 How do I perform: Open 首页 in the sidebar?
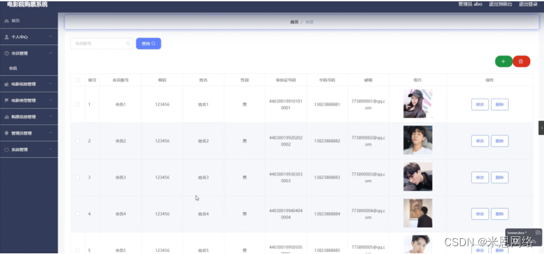pyautogui.click(x=29, y=21)
